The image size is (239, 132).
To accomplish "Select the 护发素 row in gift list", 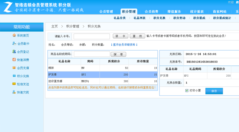I will click(103, 75).
